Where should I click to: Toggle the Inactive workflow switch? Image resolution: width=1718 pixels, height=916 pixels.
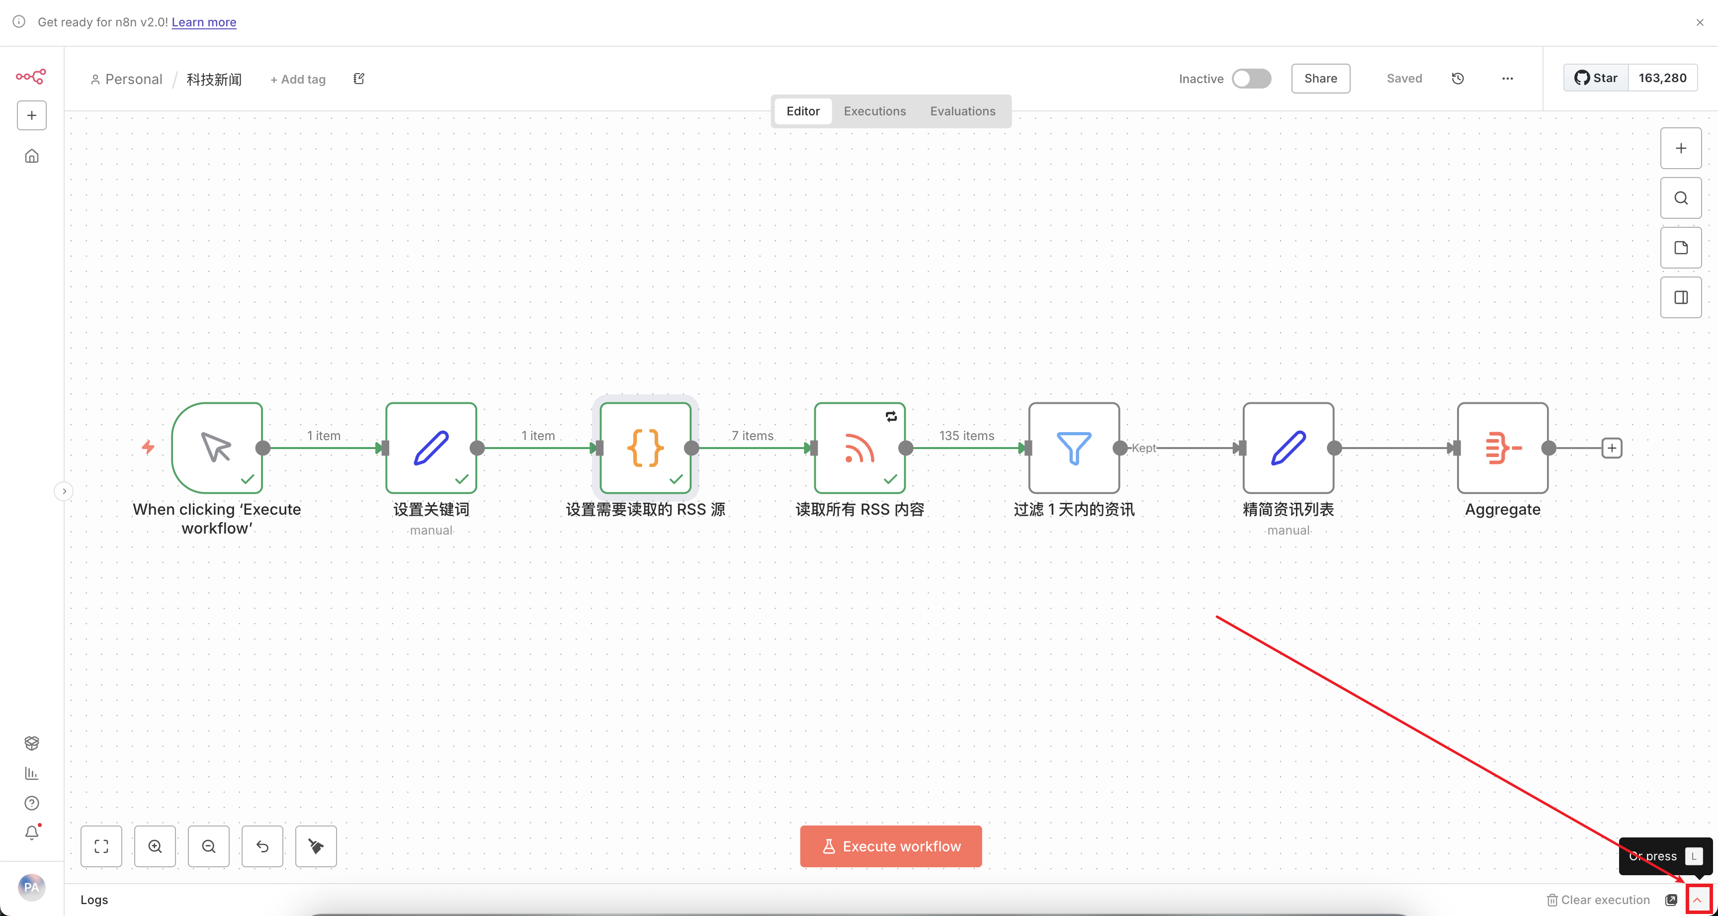[x=1251, y=79]
